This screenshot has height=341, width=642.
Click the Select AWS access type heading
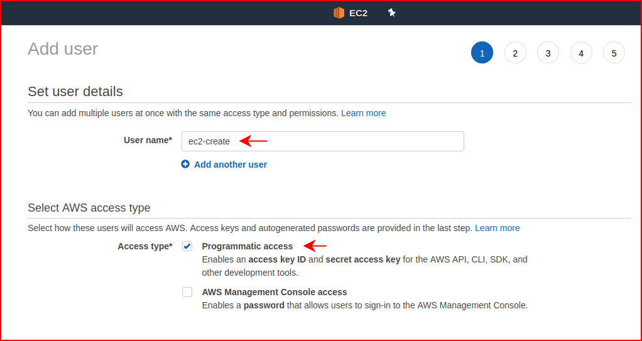pyautogui.click(x=89, y=208)
